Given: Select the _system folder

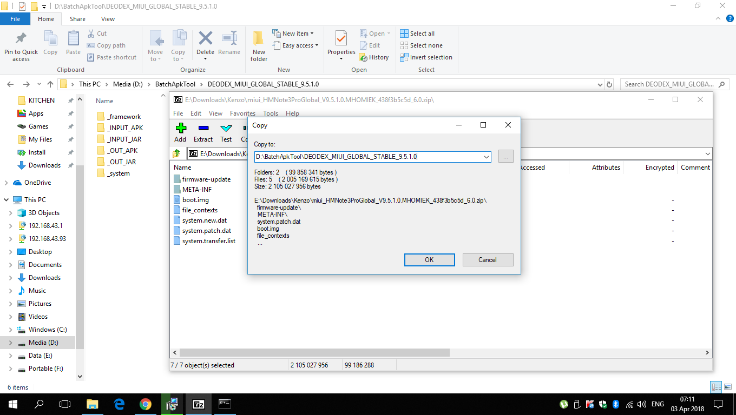Looking at the screenshot, I should (114, 173).
